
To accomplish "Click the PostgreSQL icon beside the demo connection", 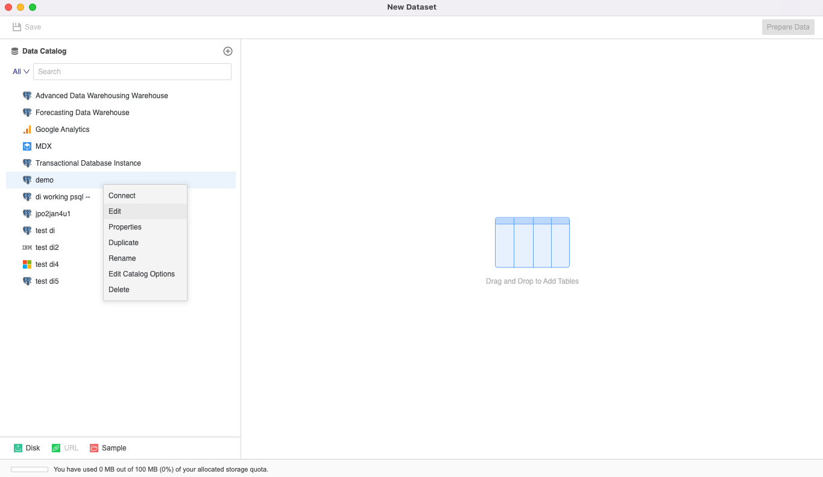I will [x=27, y=179].
